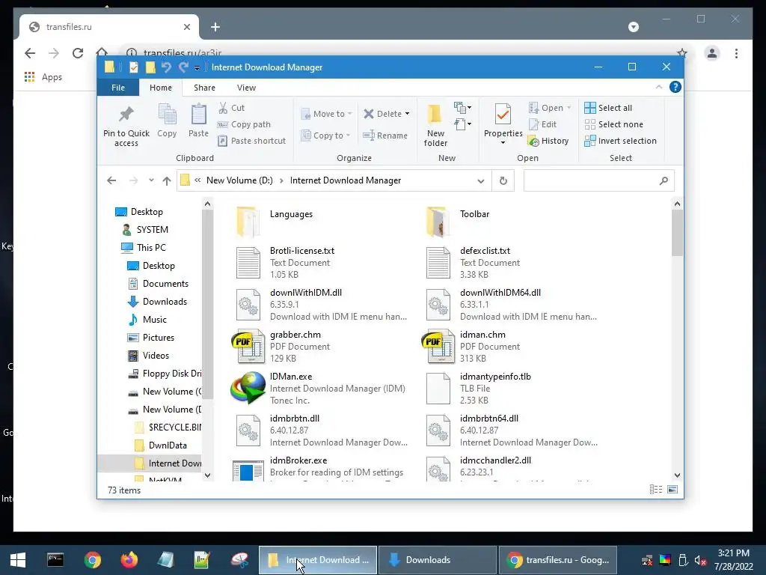Go up one folder level

(x=167, y=181)
